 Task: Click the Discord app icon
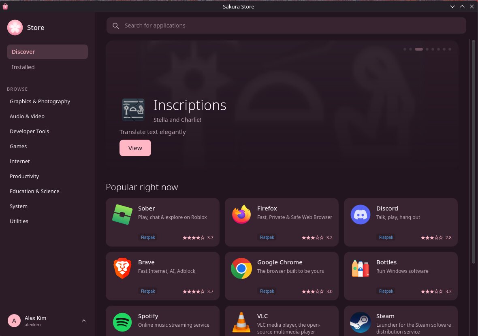[361, 215]
